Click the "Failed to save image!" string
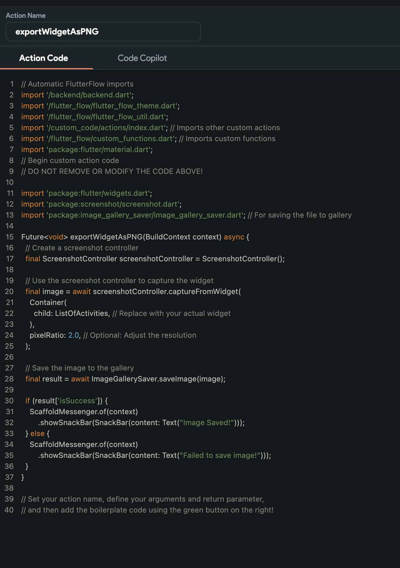This screenshot has width=400, height=568. coord(220,455)
